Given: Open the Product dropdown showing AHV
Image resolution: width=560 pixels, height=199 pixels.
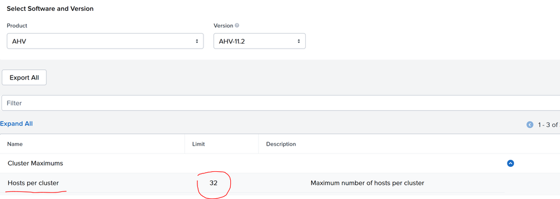Looking at the screenshot, I should 105,41.
